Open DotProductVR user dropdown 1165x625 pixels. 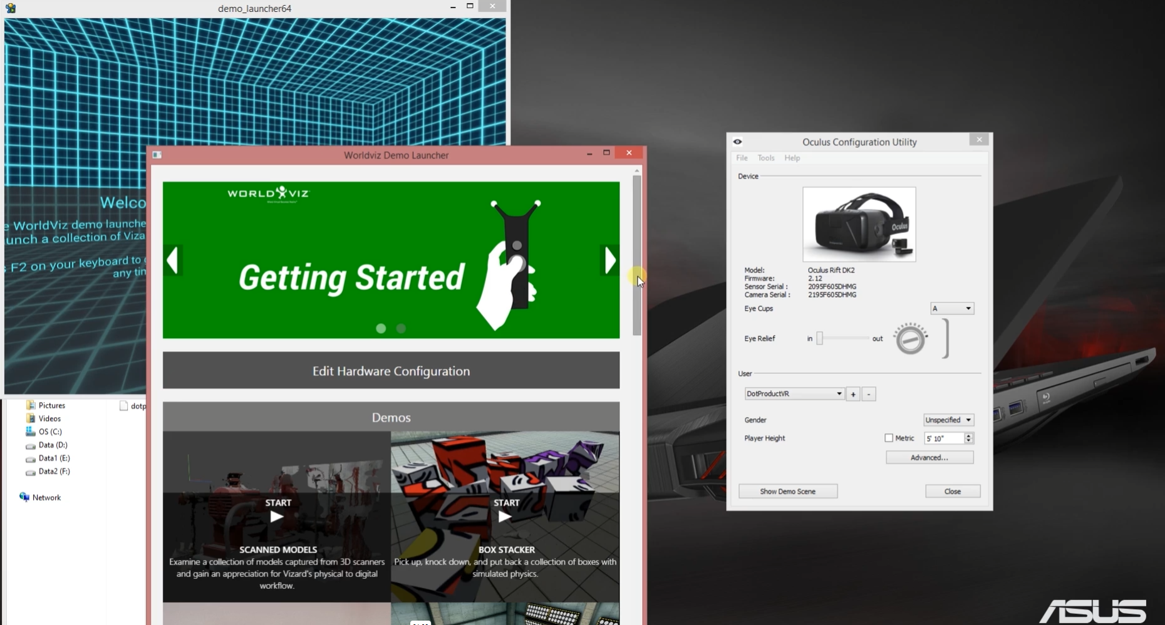click(794, 393)
